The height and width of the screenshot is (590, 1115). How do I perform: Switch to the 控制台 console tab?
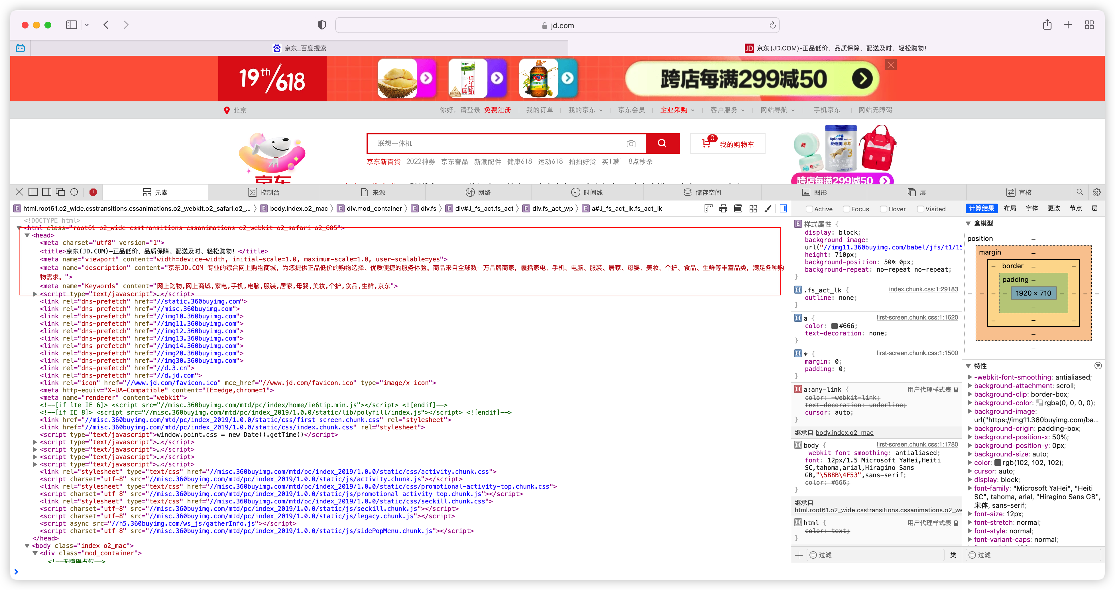[x=264, y=192]
